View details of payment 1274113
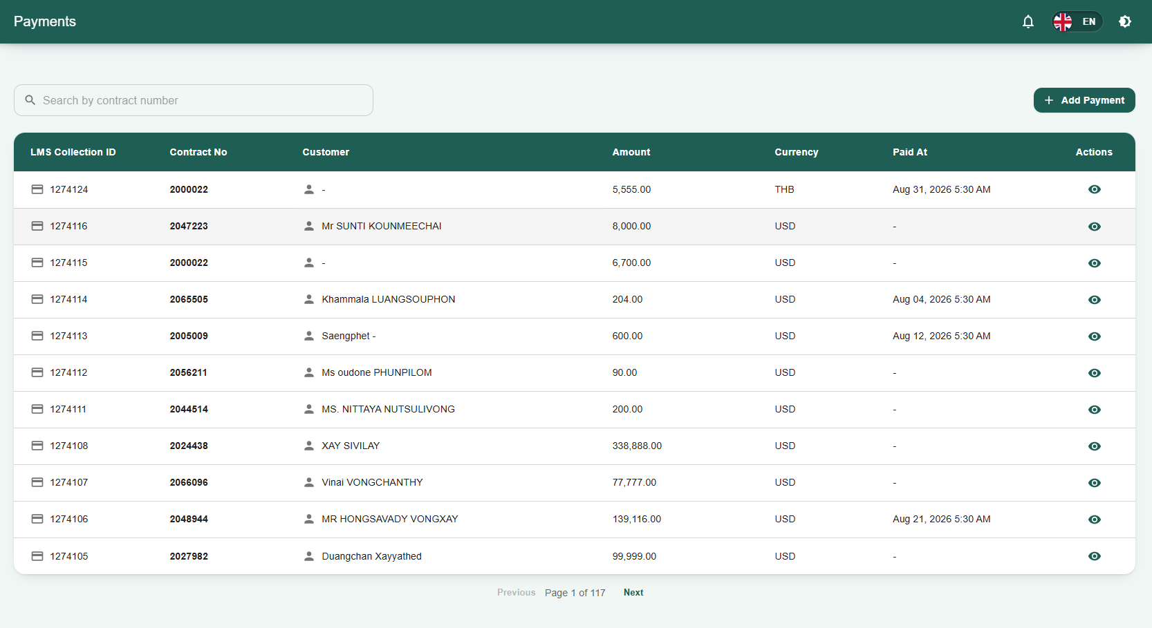The image size is (1152, 628). [x=1094, y=336]
